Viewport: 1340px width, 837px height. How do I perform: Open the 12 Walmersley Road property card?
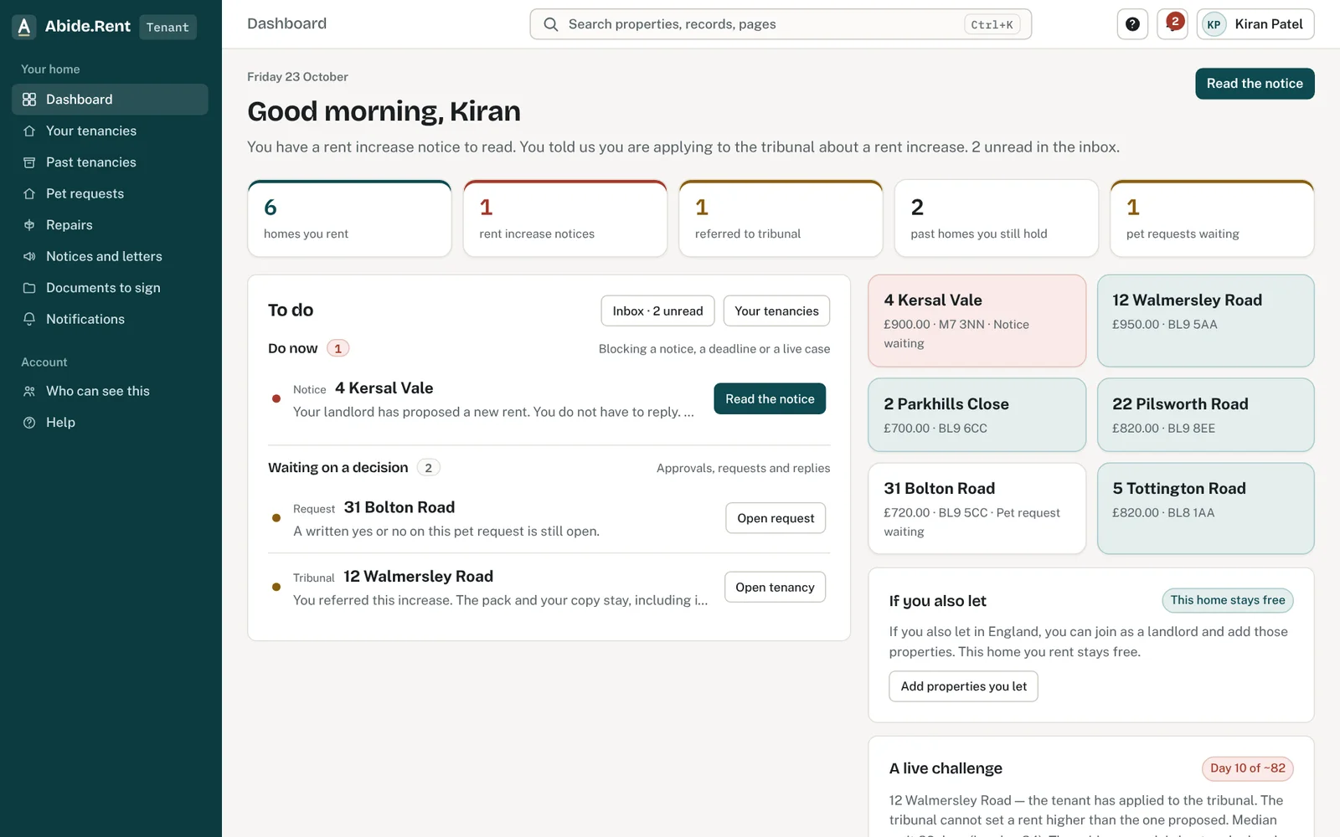[1206, 321]
